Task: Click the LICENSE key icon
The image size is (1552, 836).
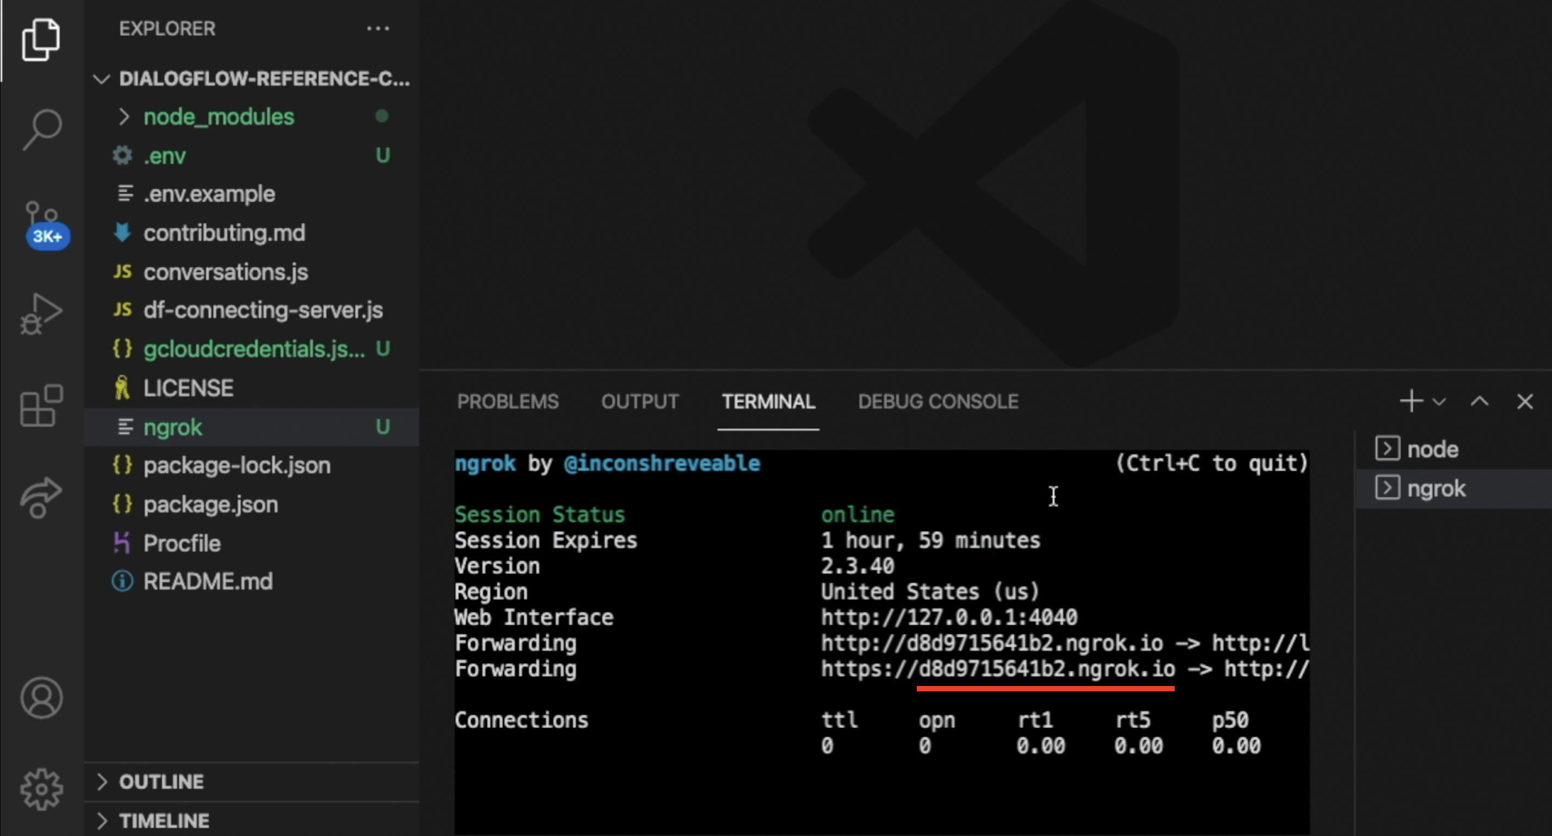Action: click(x=122, y=387)
